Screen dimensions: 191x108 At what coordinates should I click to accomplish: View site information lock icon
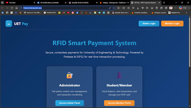click(x=21, y=8)
